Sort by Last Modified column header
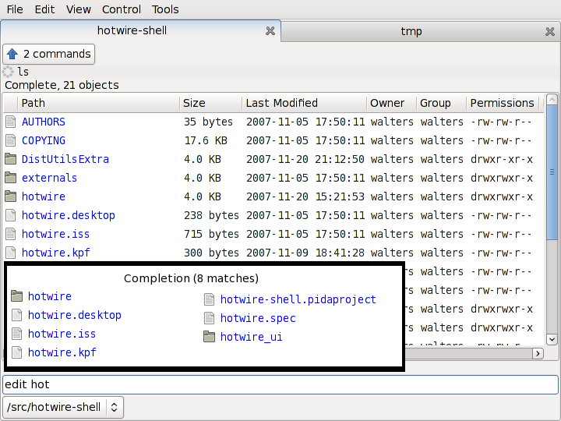Screen dimensions: 561x421 click(x=305, y=103)
